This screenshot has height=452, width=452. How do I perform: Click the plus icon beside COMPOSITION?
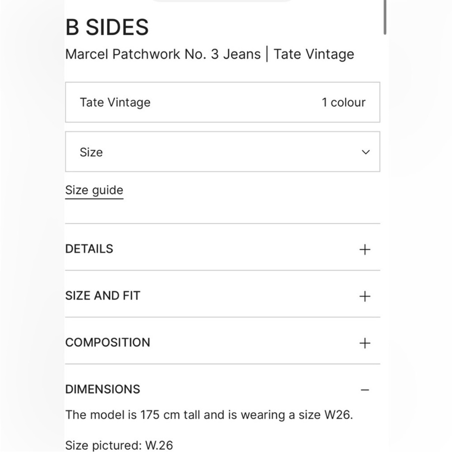364,344
